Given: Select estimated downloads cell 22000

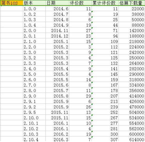Looking at the screenshot, I should point(132,9).
